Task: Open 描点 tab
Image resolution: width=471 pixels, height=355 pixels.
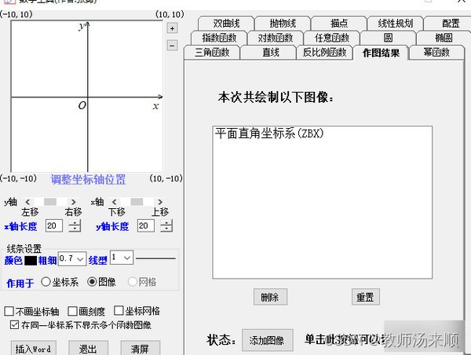Action: [339, 23]
